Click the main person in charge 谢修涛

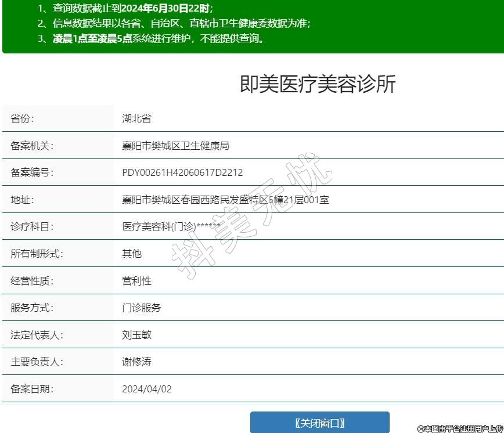(136, 362)
